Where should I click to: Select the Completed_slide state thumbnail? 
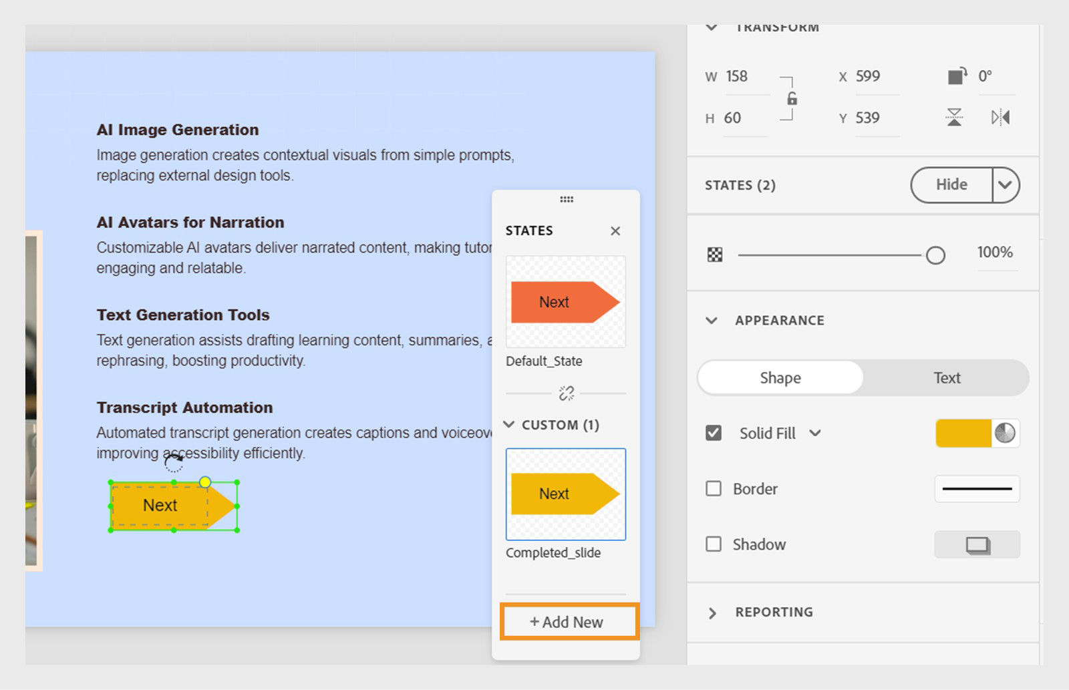point(565,494)
